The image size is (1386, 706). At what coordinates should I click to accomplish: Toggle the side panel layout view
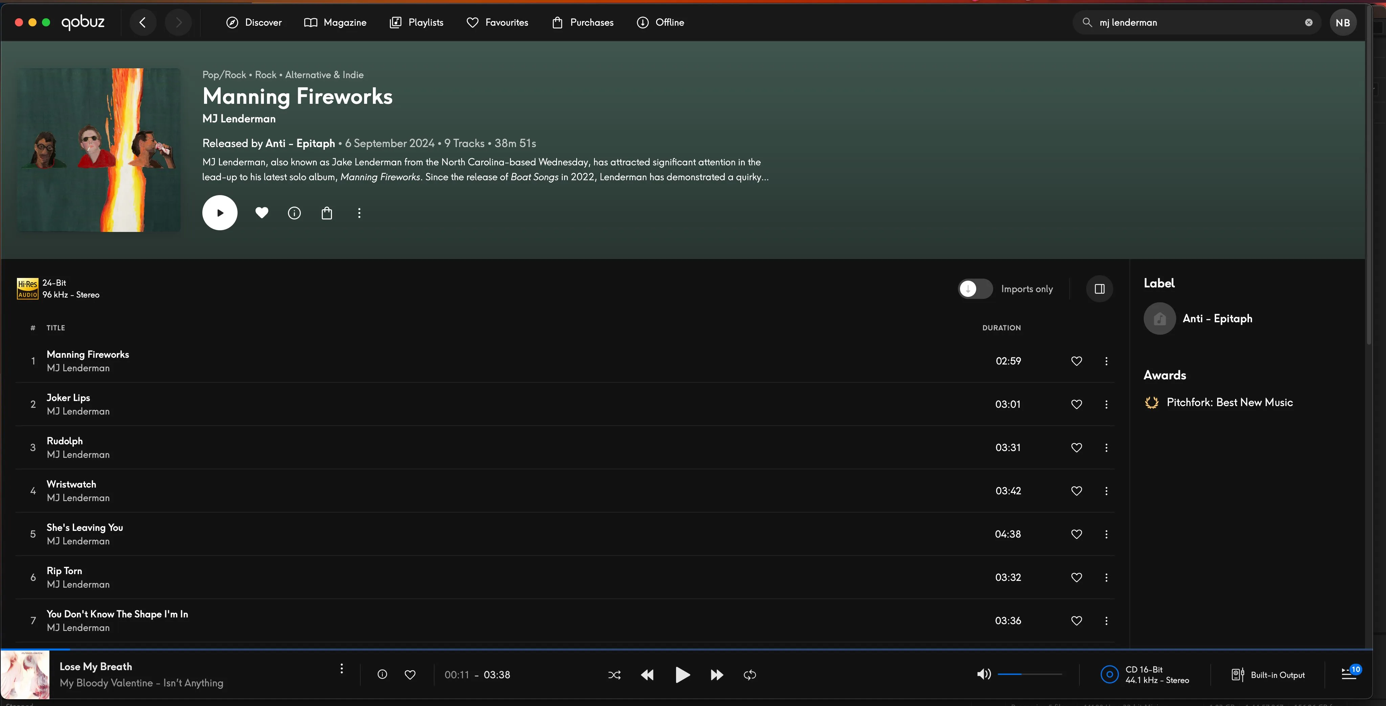click(1100, 289)
